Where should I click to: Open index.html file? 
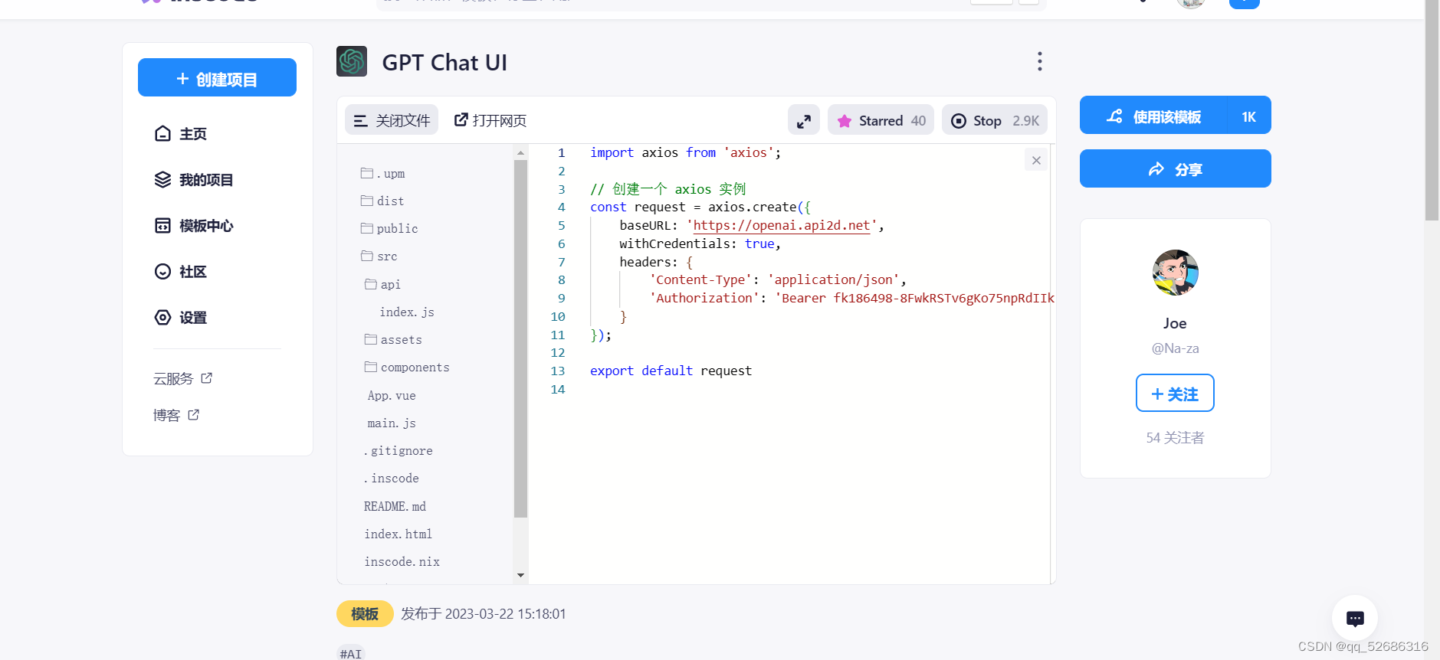398,534
